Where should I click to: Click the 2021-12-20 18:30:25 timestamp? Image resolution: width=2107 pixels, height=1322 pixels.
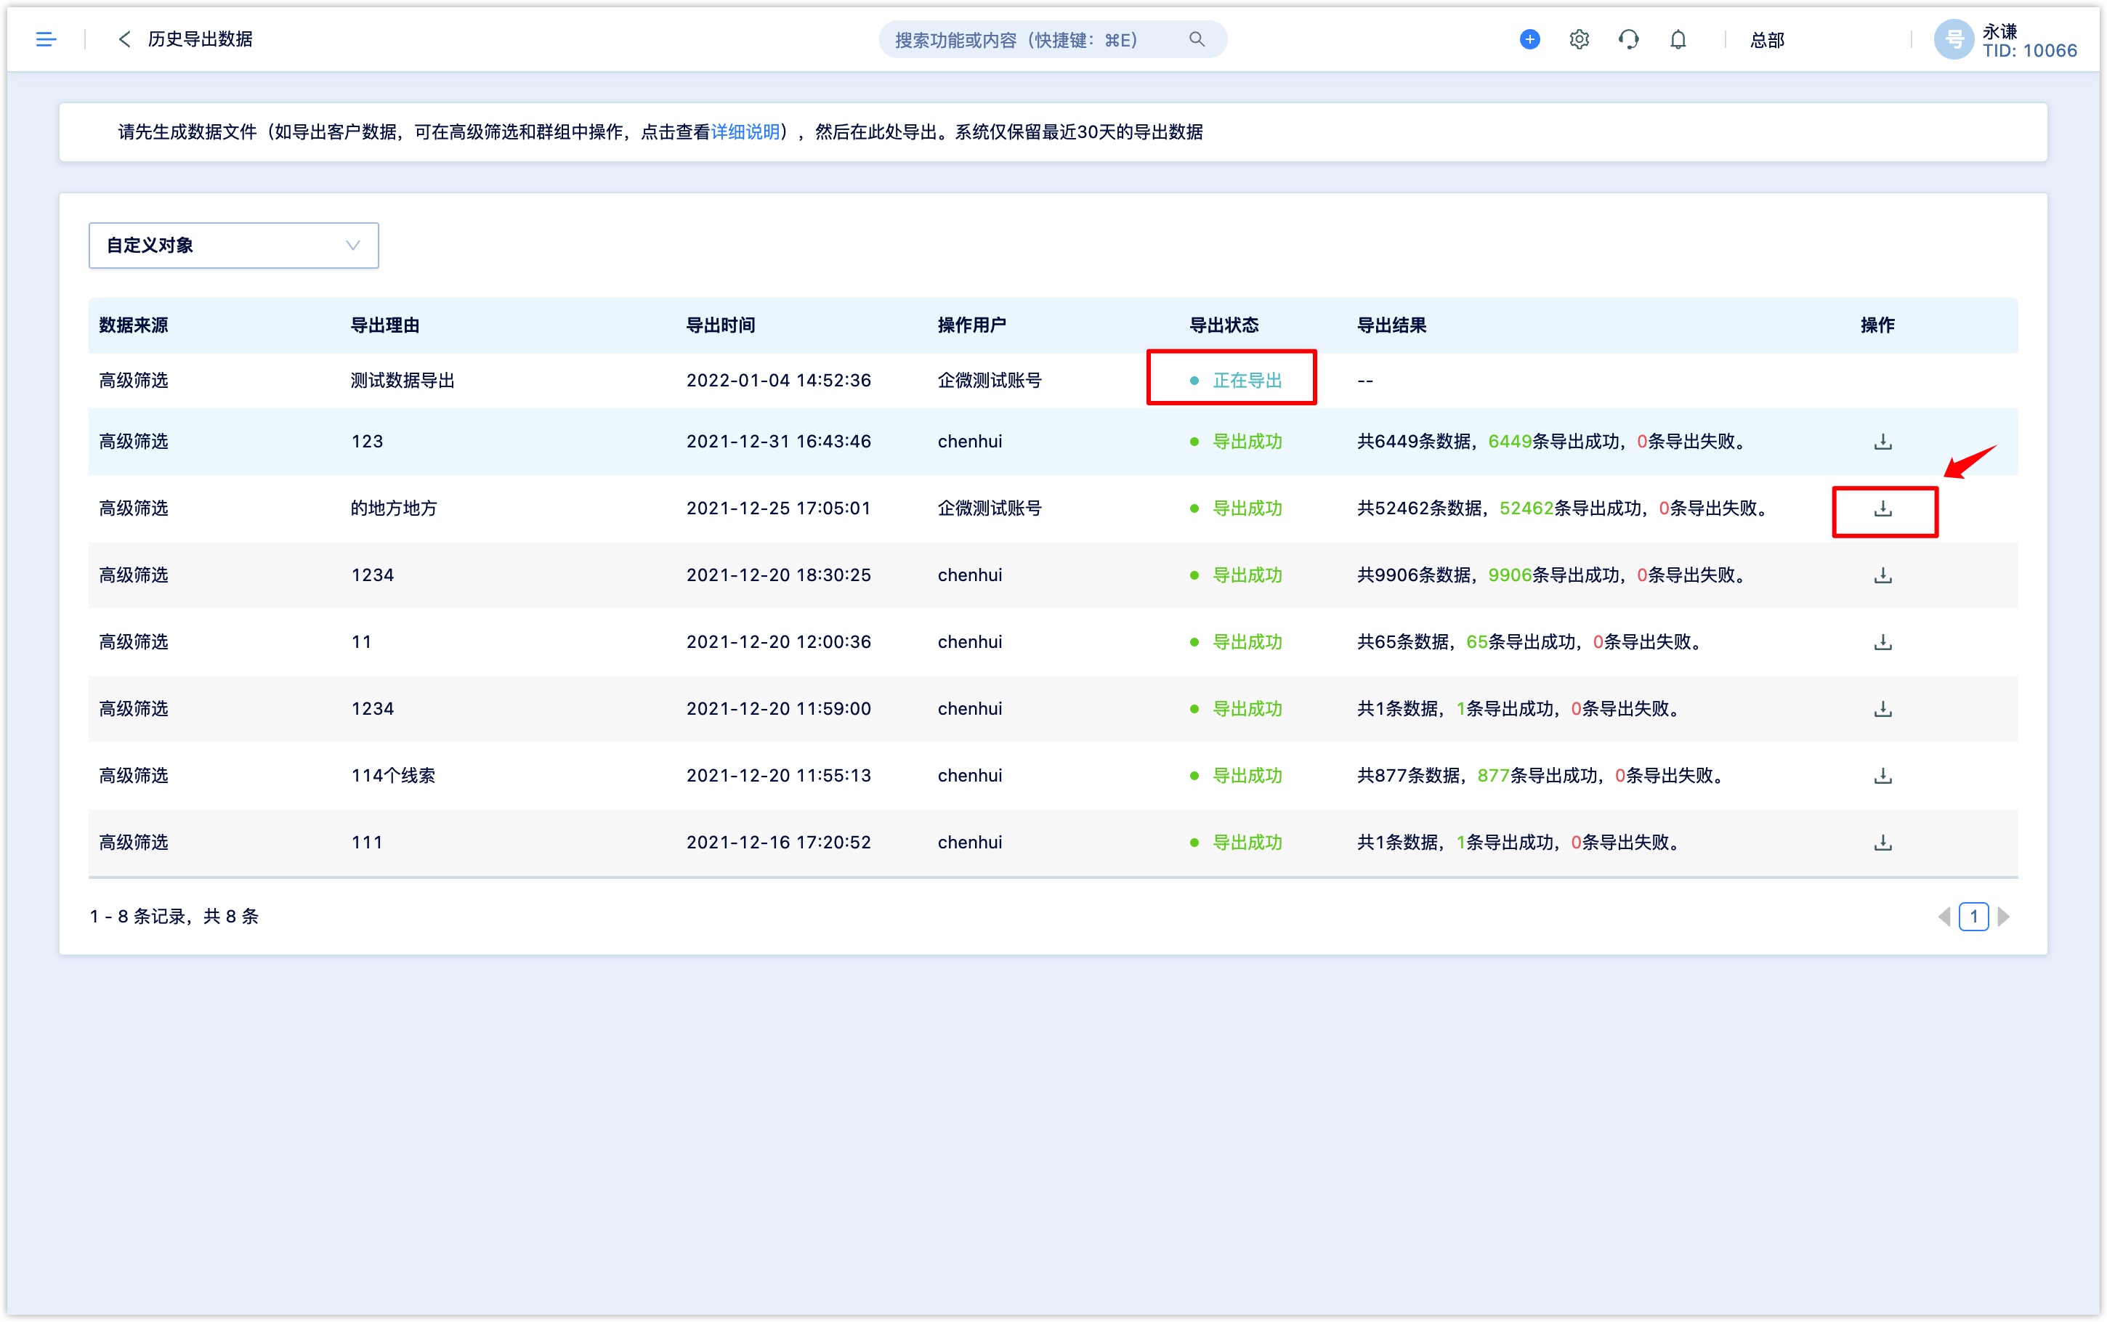(x=778, y=575)
